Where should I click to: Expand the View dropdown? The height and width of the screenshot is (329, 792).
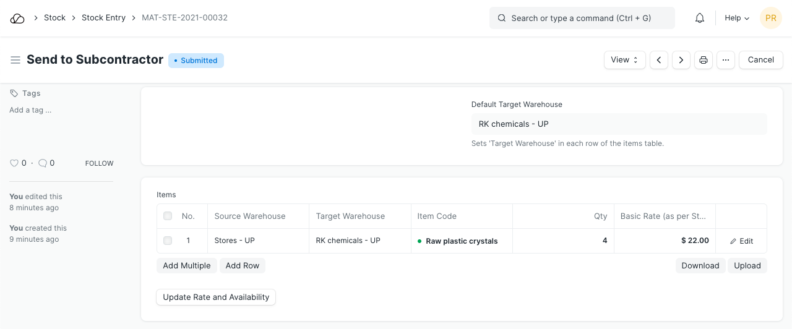624,60
